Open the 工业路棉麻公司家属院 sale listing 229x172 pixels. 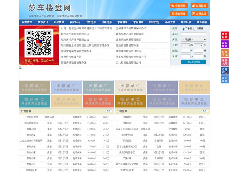(31, 141)
